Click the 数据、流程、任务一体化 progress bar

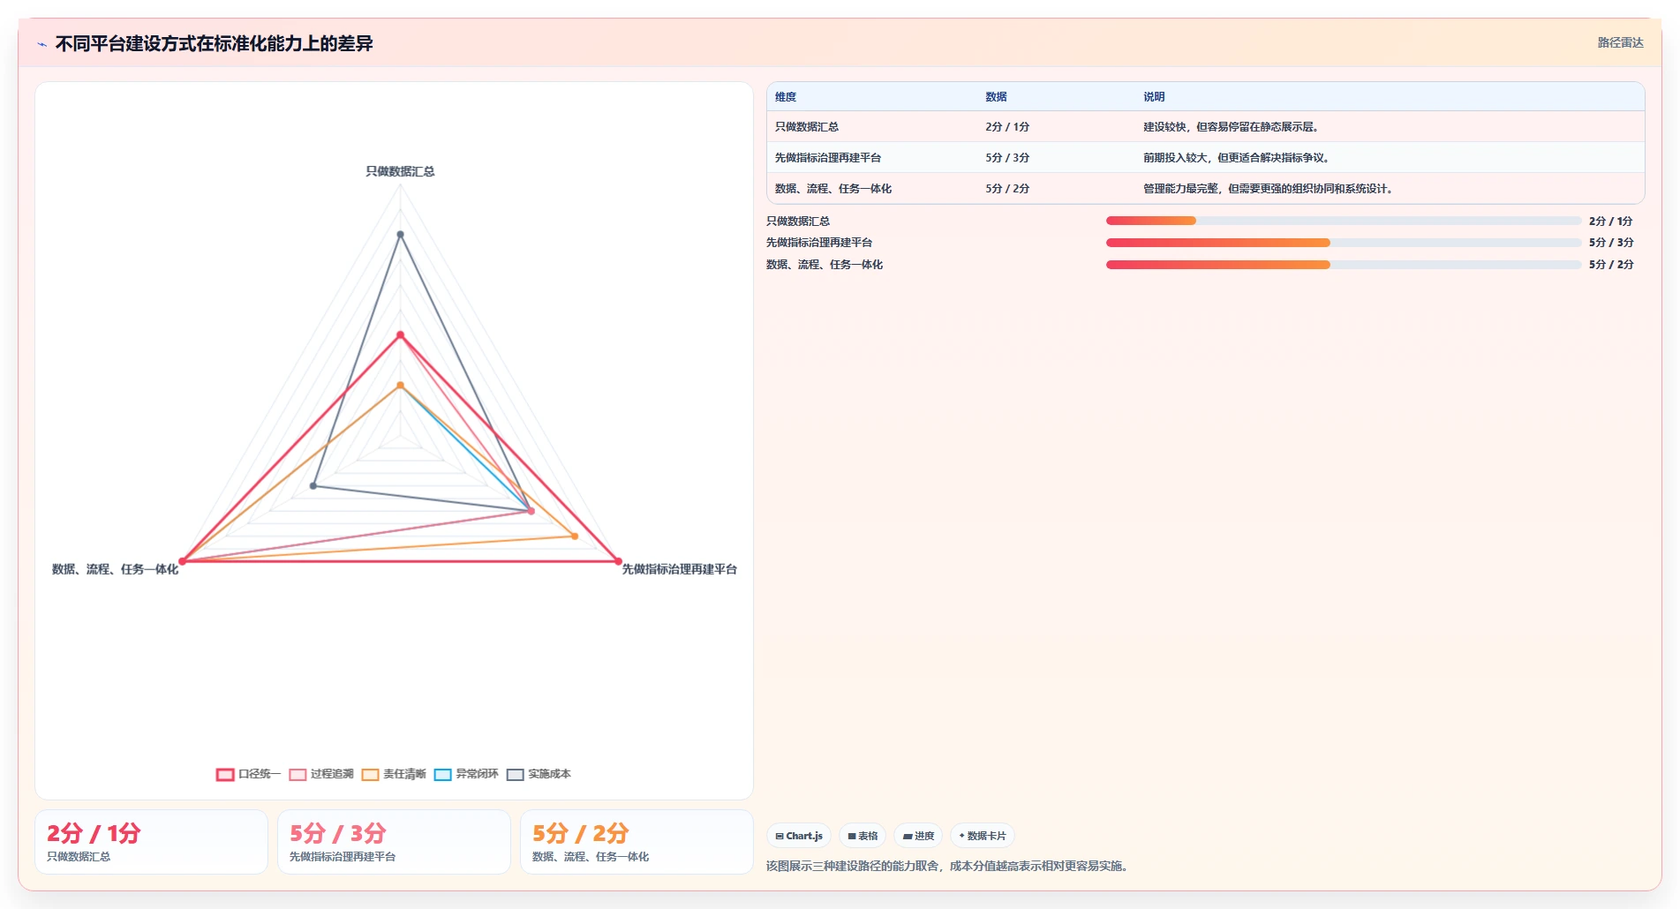[x=1344, y=265]
